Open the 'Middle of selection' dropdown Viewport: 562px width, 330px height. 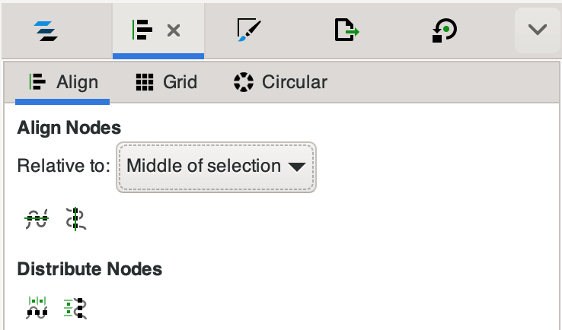(x=216, y=166)
